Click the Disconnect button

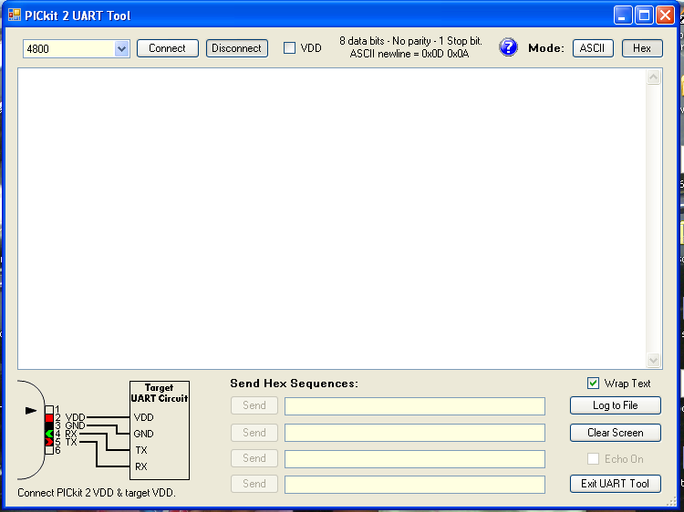coord(237,48)
